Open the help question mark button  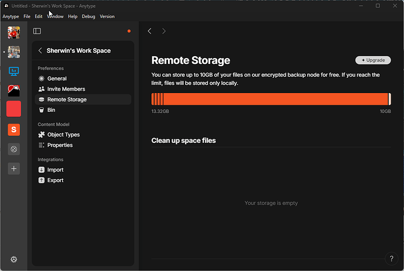(x=391, y=258)
